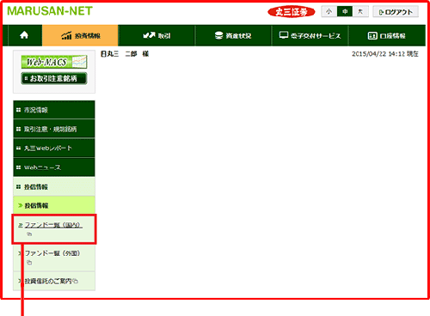This screenshot has width=430, height=316.
Task: Select the 投信情報 sidebar section header
Action: pyautogui.click(x=54, y=186)
